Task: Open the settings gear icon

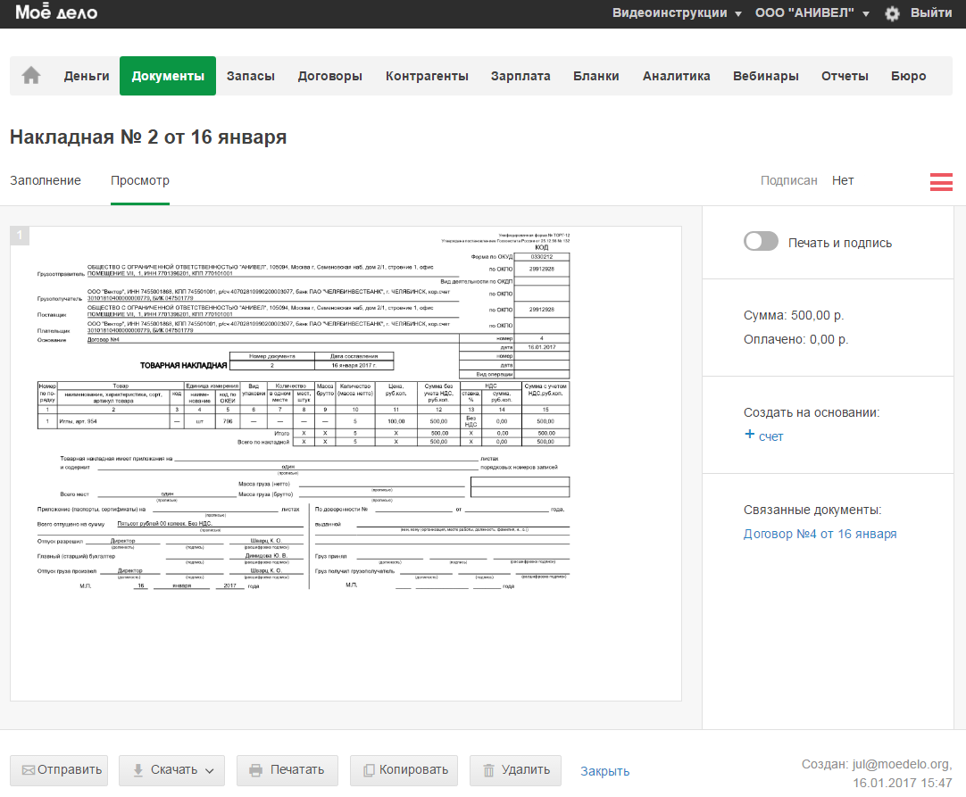Action: (x=892, y=13)
